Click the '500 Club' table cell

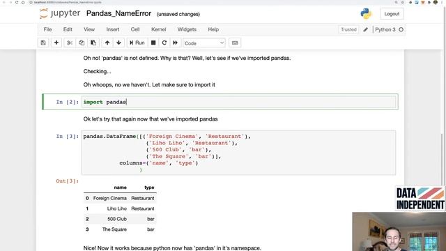[117, 219]
